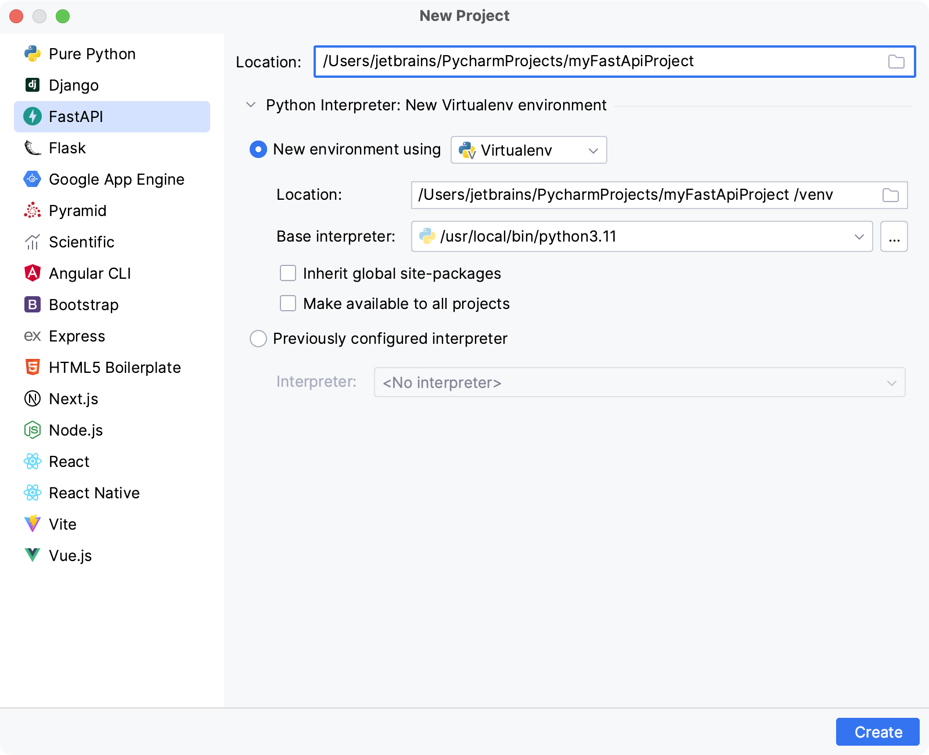Close the New Project dialog
Screen dimensions: 929x755
(16, 16)
